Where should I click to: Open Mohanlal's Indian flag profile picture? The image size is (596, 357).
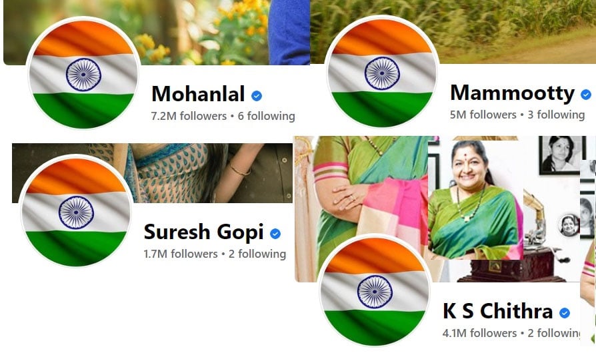pos(83,74)
